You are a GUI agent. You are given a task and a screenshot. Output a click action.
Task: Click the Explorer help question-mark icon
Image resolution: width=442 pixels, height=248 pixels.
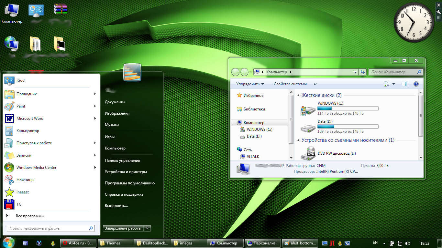tap(416, 84)
